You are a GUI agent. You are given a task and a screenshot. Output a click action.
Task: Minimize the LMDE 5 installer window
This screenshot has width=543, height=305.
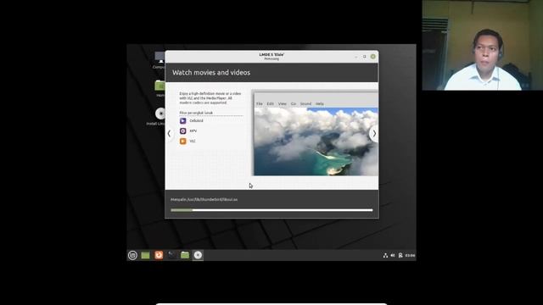(356, 57)
